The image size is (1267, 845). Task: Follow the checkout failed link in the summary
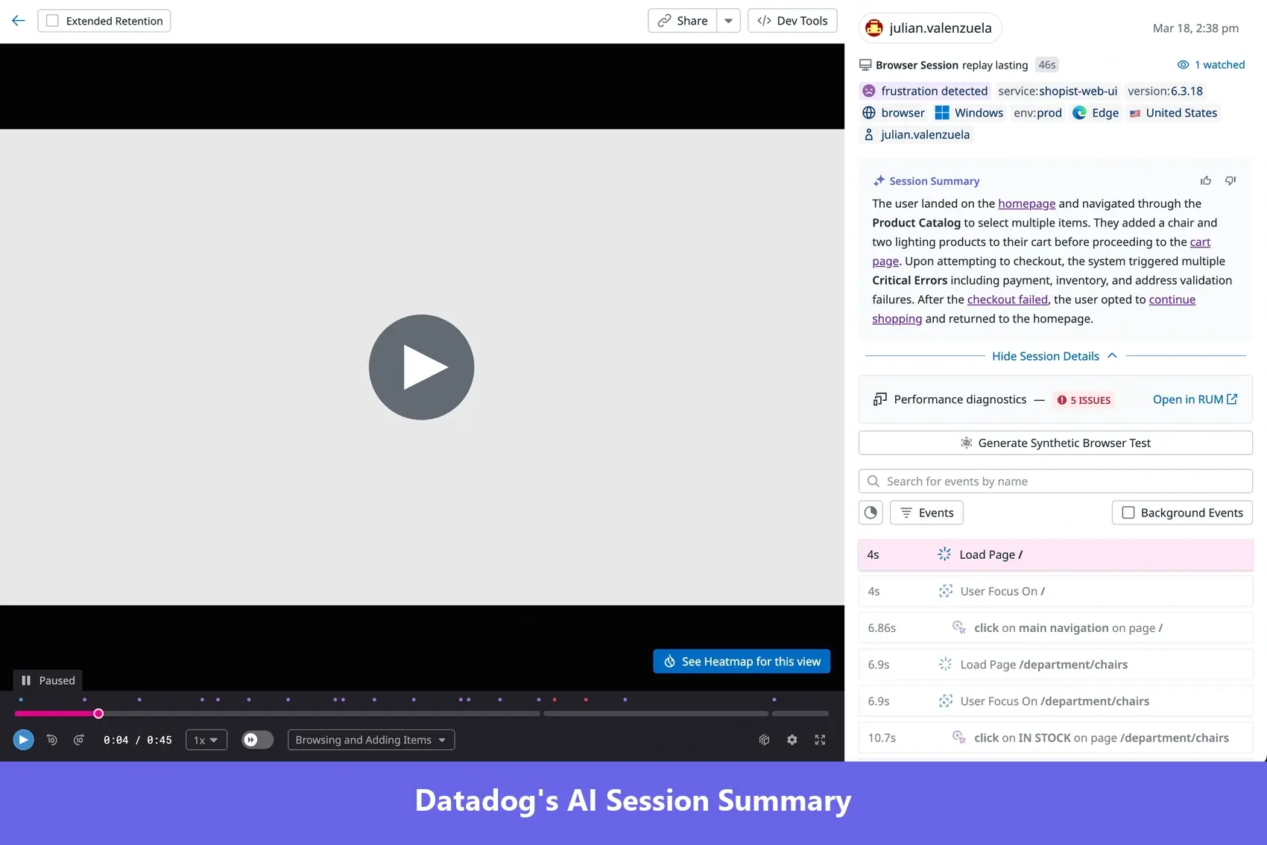[1007, 300]
